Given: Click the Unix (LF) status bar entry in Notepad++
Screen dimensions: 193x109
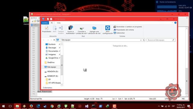Looking at the screenshot, I should (x=153, y=99).
